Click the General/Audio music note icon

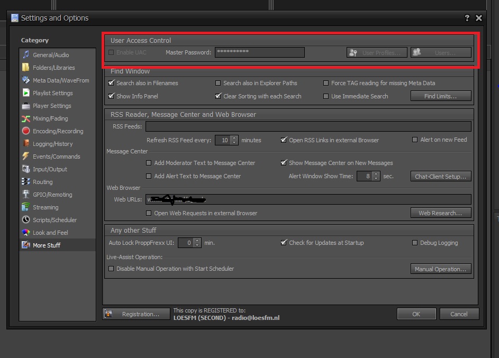tap(26, 54)
